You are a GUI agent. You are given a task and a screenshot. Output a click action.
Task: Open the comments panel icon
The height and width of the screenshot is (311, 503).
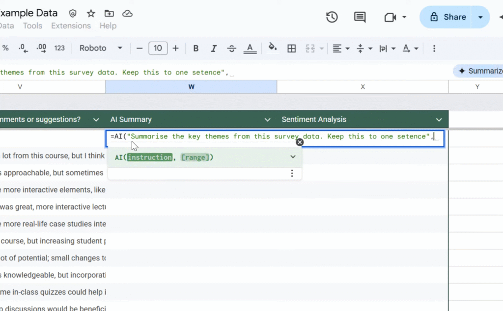(360, 17)
